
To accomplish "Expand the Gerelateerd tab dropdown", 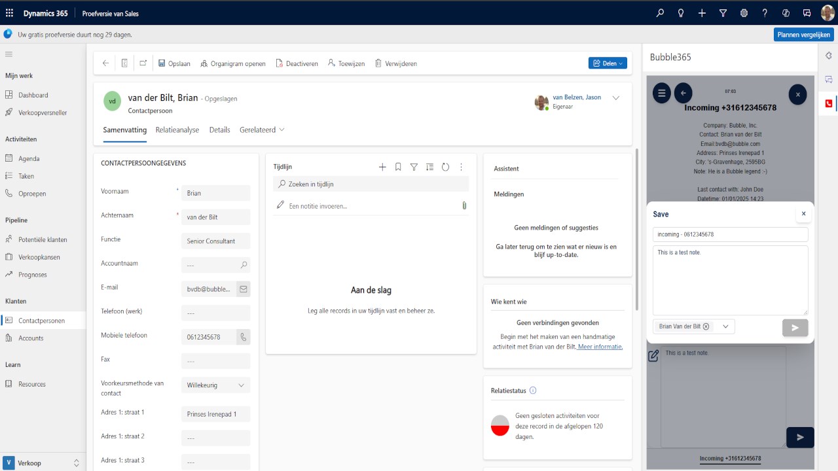I will click(262, 130).
